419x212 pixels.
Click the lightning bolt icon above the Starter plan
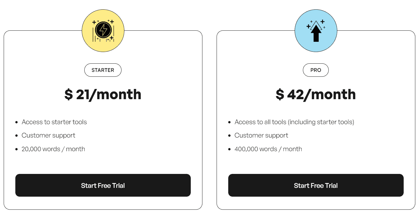click(x=103, y=30)
